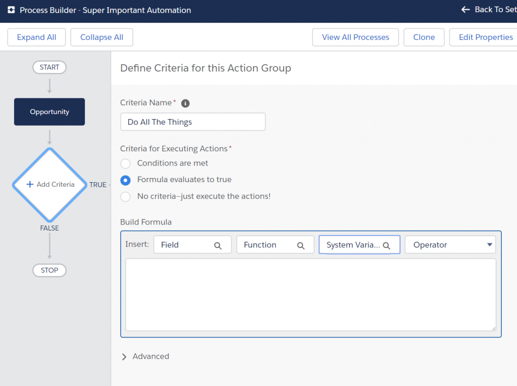Click the TRUE branch label

98,185
